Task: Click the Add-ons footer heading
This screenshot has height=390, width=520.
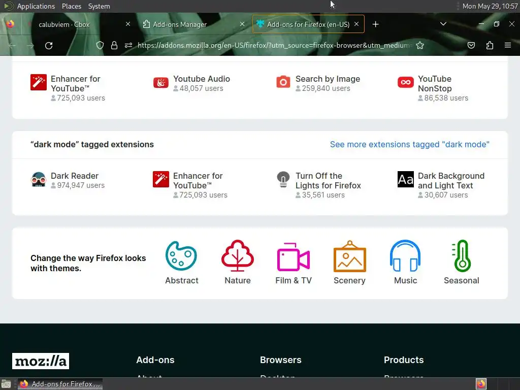Action: pos(155,360)
